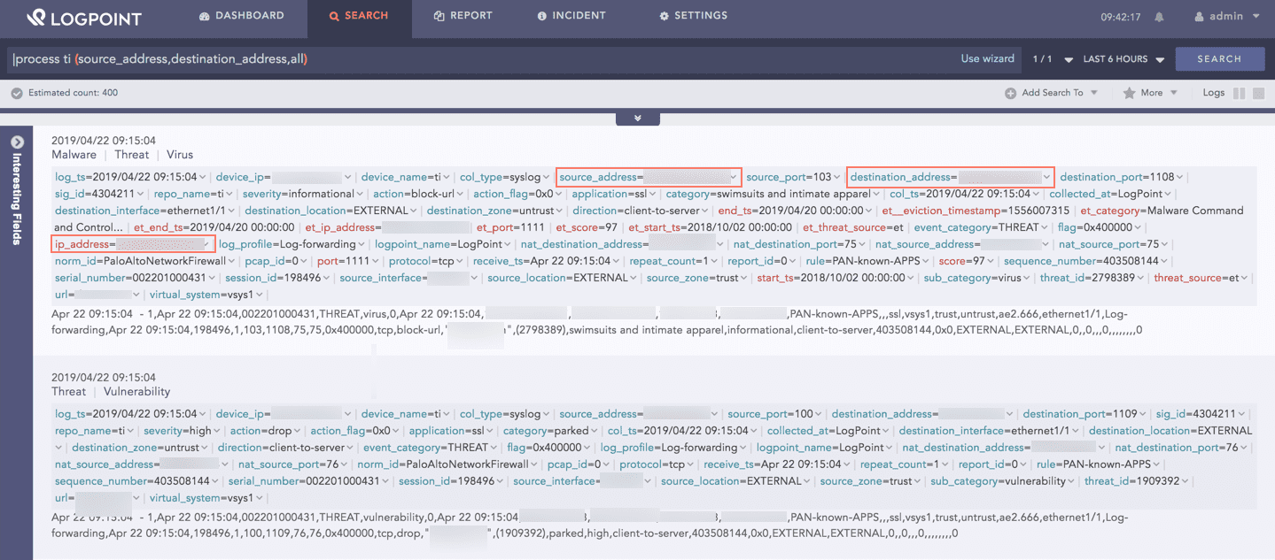Click the LogPoint logo icon
Image resolution: width=1275 pixels, height=560 pixels.
35,18
